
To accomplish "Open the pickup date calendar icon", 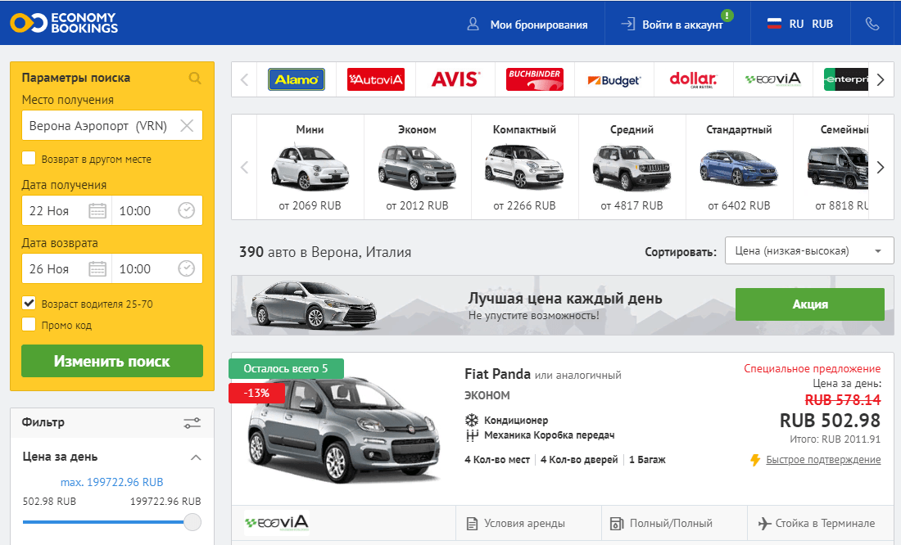I will (x=97, y=211).
